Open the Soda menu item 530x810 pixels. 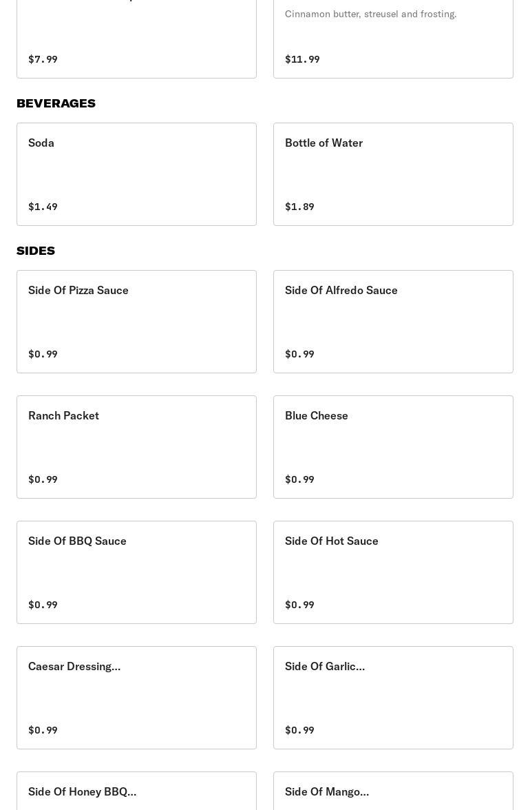pos(136,174)
